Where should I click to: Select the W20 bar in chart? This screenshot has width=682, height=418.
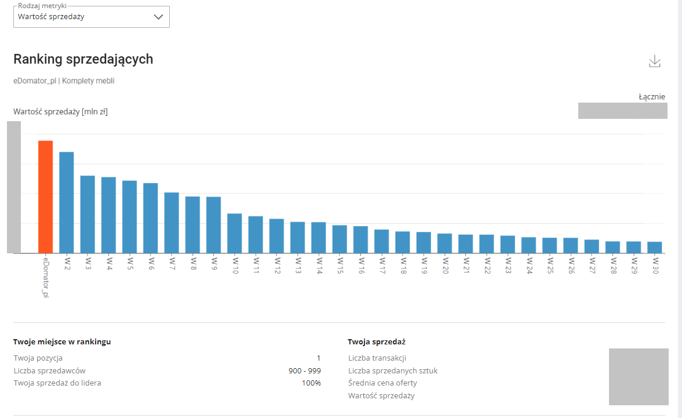click(x=444, y=243)
